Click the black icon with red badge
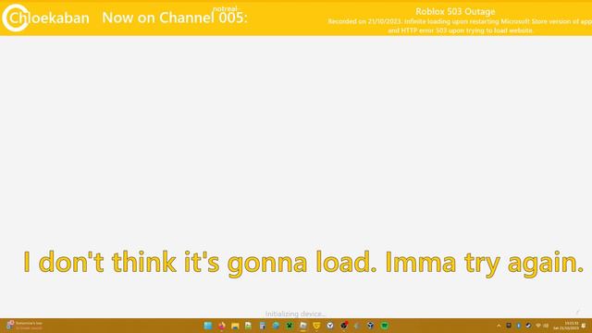Viewport: 592px width, 333px height. pos(344,326)
